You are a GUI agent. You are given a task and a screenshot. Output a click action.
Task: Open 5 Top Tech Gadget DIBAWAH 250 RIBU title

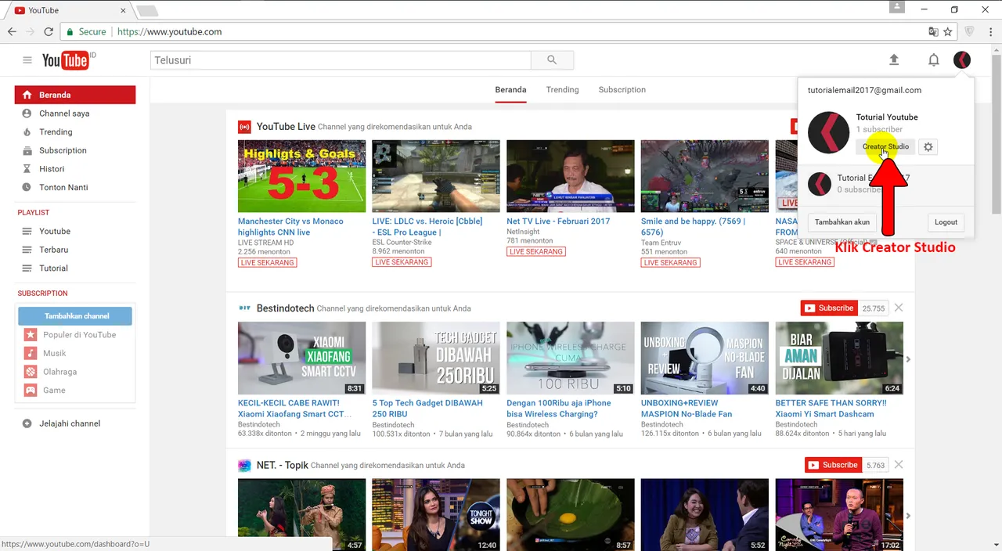(x=427, y=409)
